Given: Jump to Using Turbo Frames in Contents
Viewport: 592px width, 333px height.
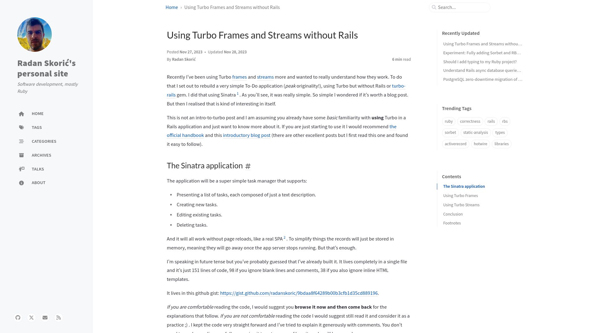Looking at the screenshot, I should pos(460,196).
